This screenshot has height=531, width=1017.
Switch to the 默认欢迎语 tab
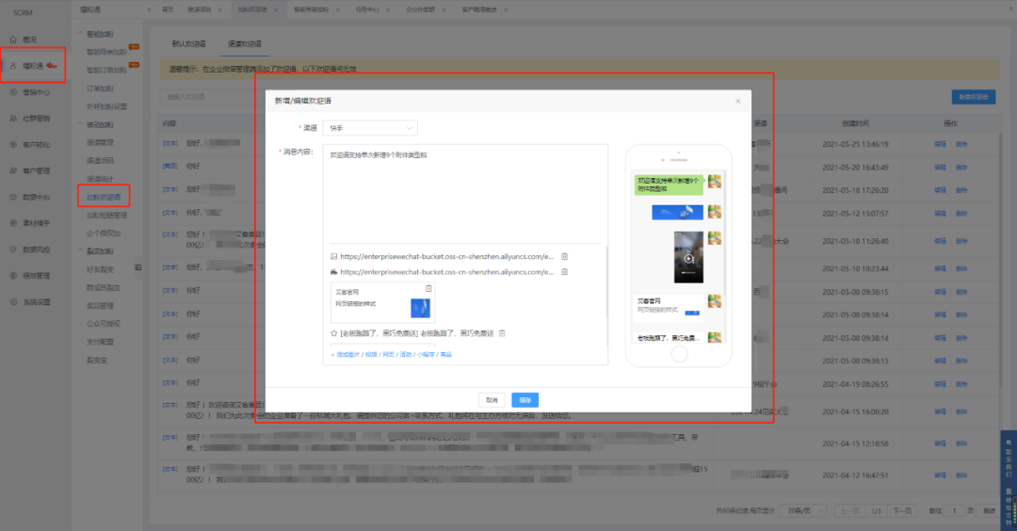(x=191, y=44)
